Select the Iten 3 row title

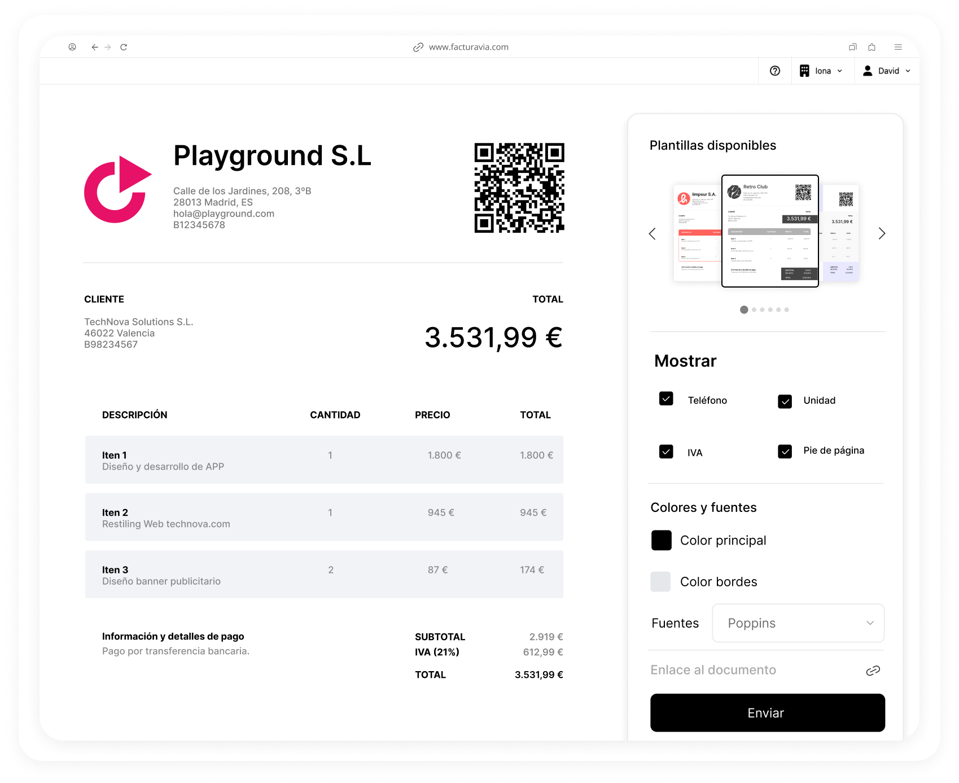click(115, 570)
